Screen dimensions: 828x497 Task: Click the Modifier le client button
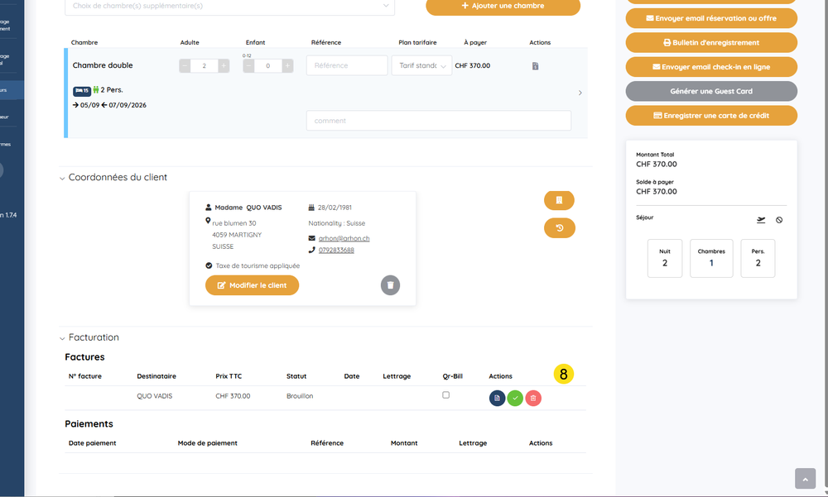pos(252,285)
